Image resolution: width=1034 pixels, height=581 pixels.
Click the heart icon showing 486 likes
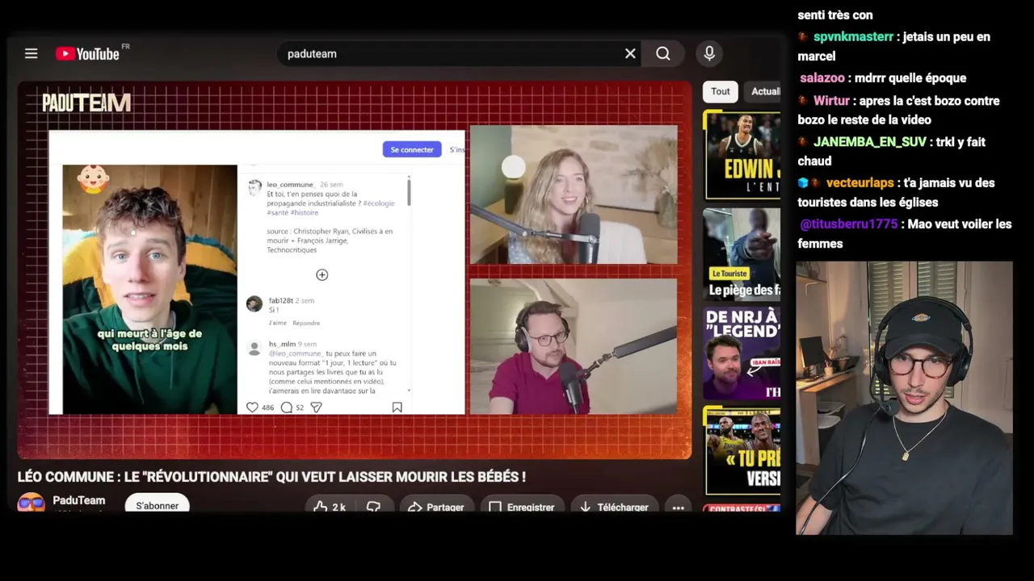tap(252, 408)
